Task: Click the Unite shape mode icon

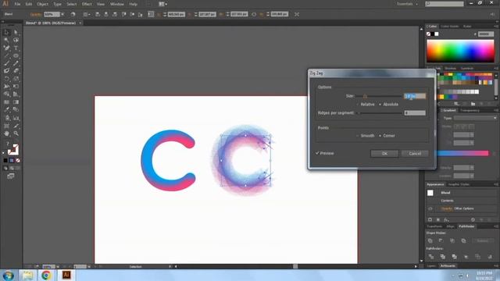Action: [430, 240]
